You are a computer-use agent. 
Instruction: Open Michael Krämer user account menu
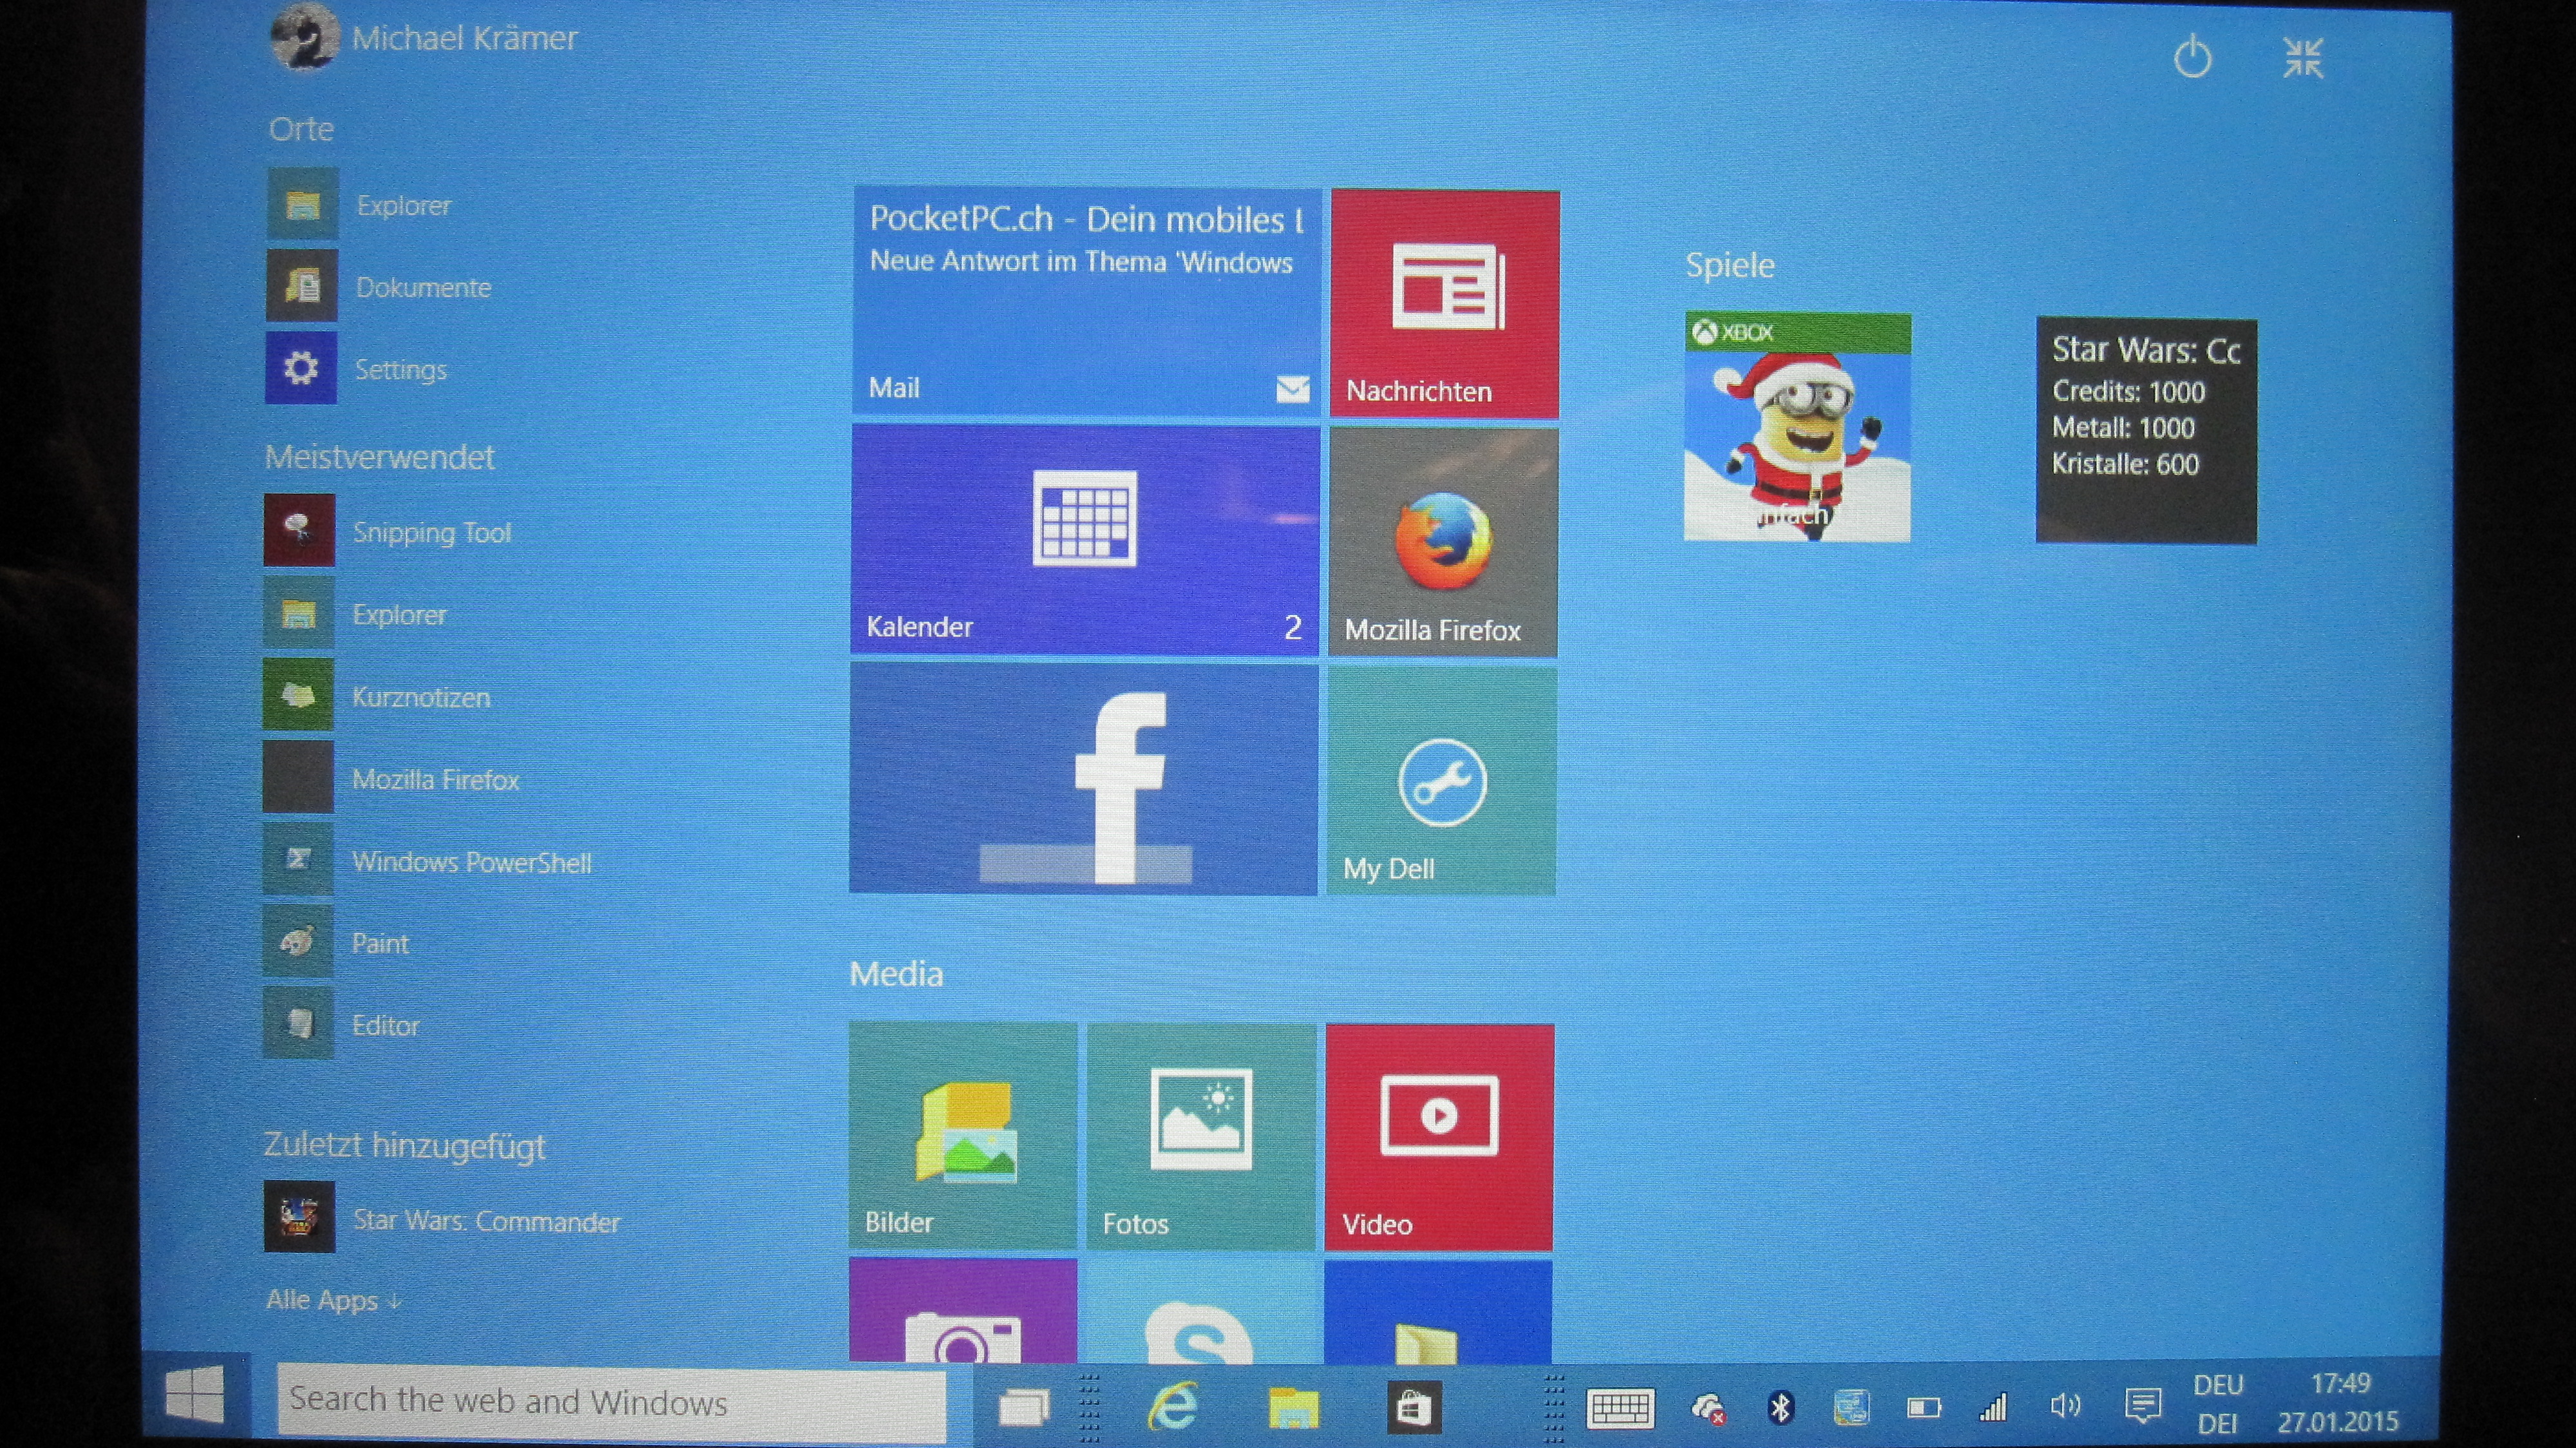424,38
